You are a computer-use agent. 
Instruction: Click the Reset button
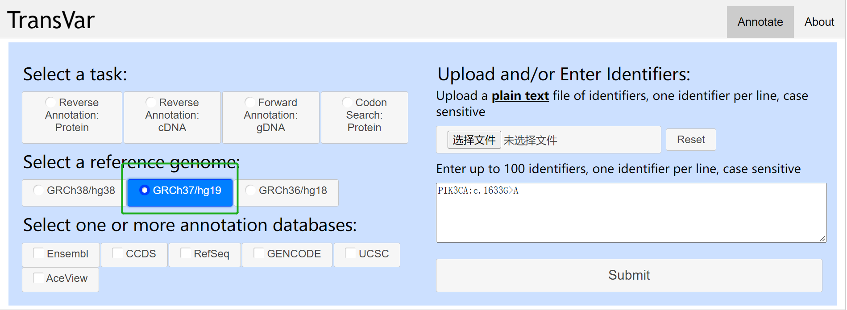[x=690, y=140]
